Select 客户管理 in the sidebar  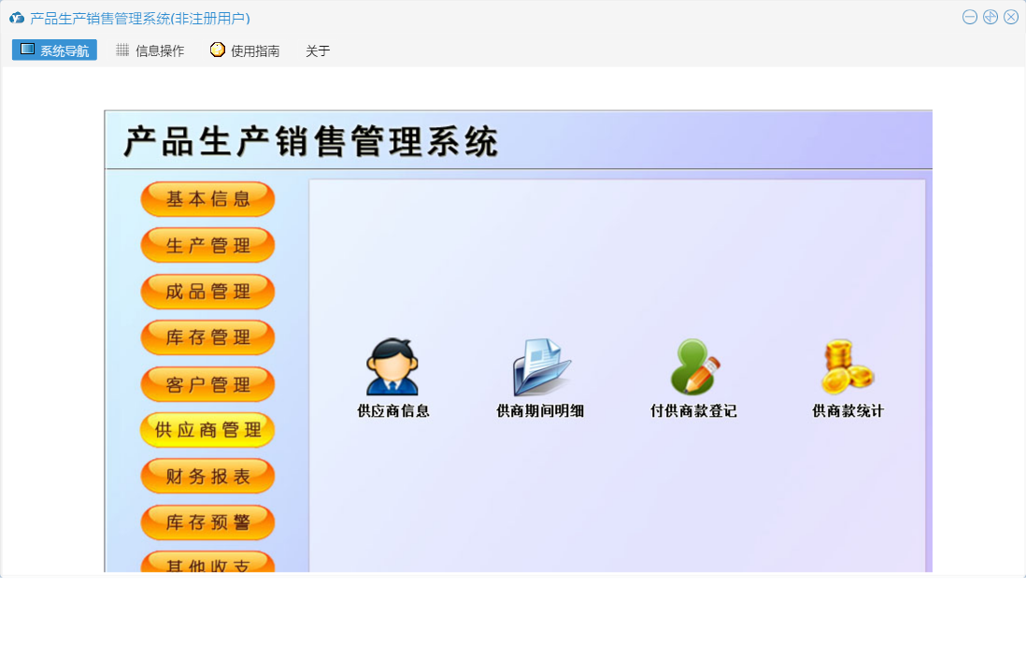click(x=207, y=384)
